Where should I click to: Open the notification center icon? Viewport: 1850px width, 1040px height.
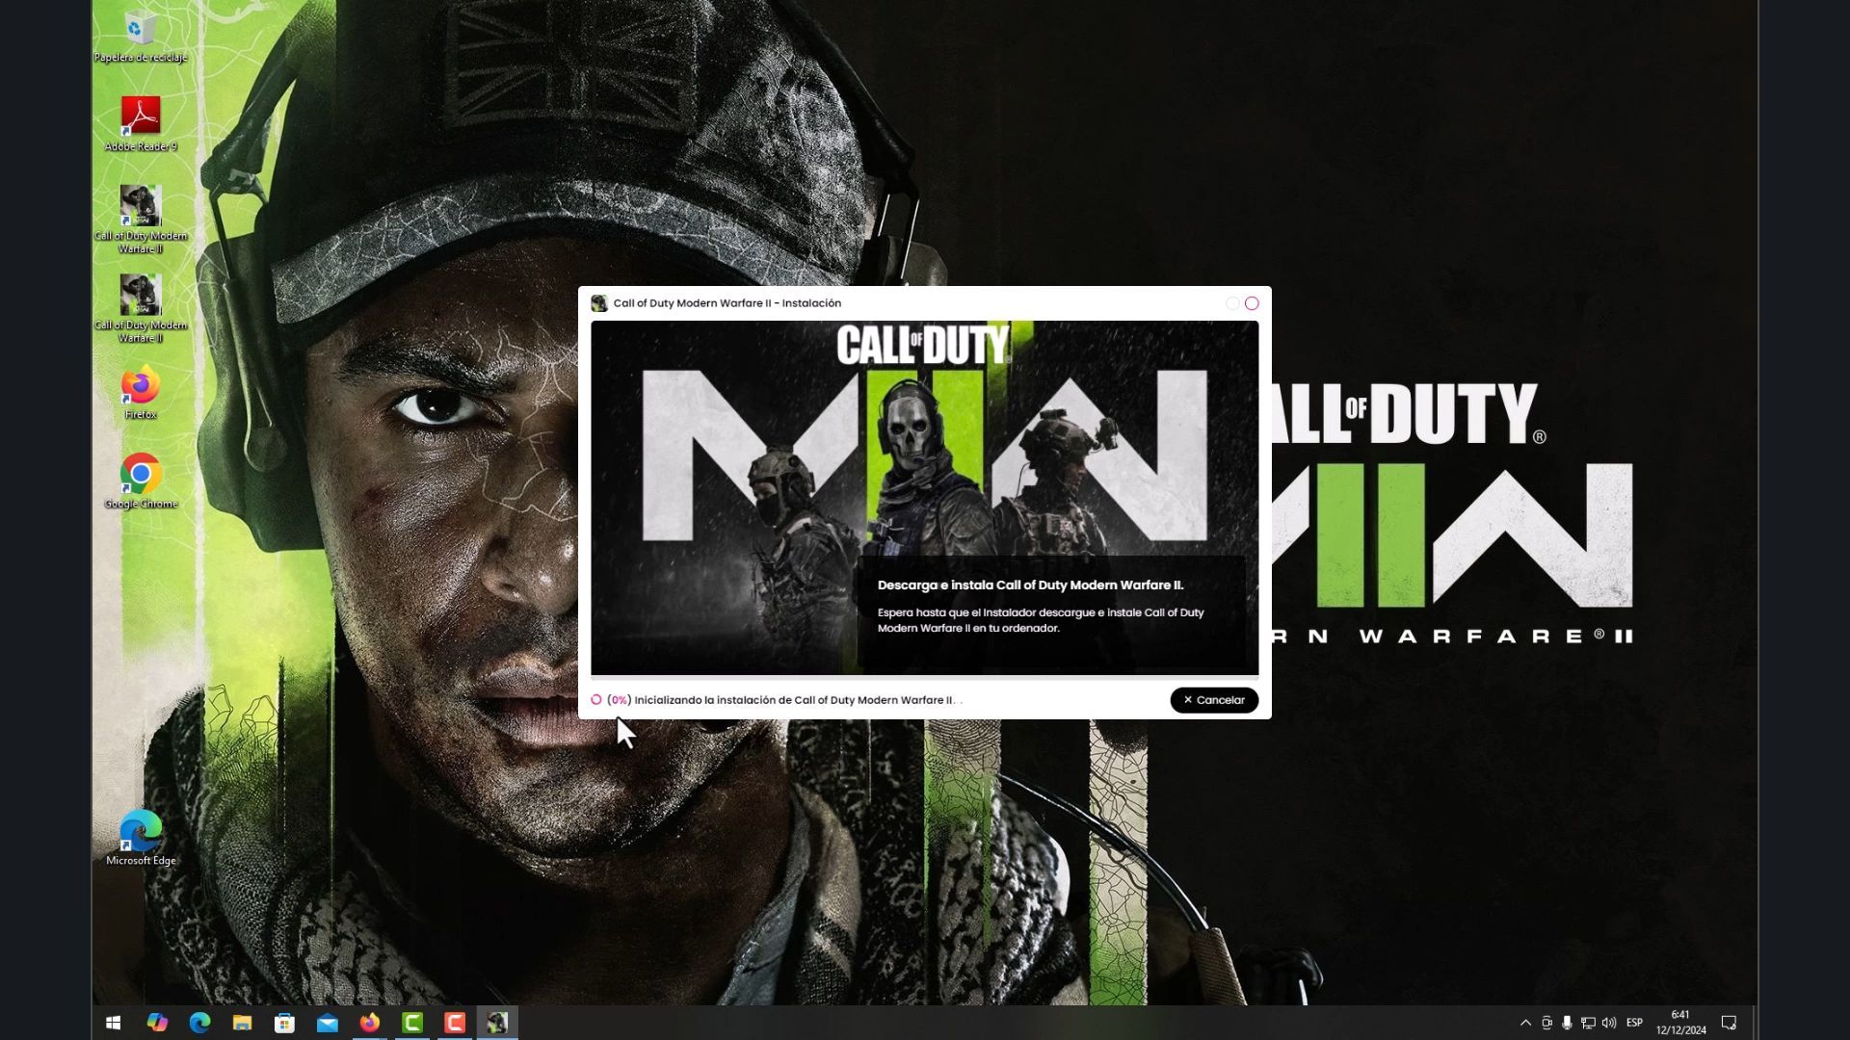tap(1730, 1023)
